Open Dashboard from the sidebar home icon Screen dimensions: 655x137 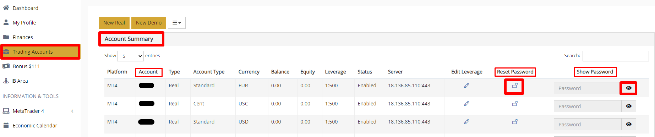[x=6, y=8]
